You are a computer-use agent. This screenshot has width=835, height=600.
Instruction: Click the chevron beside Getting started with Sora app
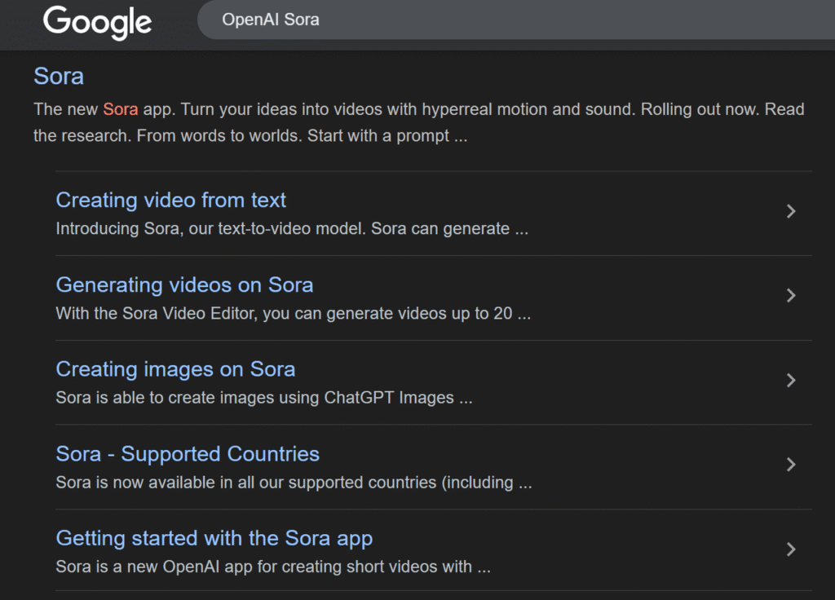click(790, 549)
